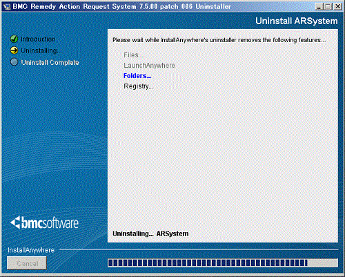Click the yellow arrow icon beside Uninstalling
This screenshot has height=277, width=345.
click(14, 50)
